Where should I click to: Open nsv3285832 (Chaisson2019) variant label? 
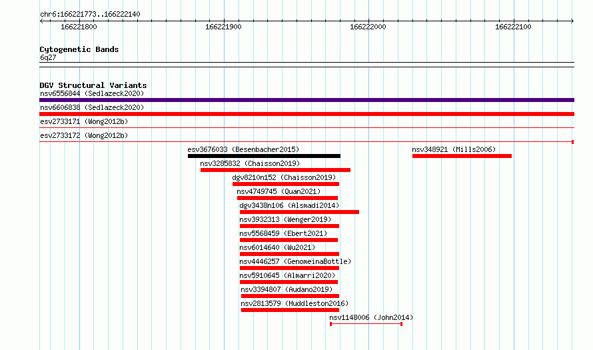coord(250,163)
